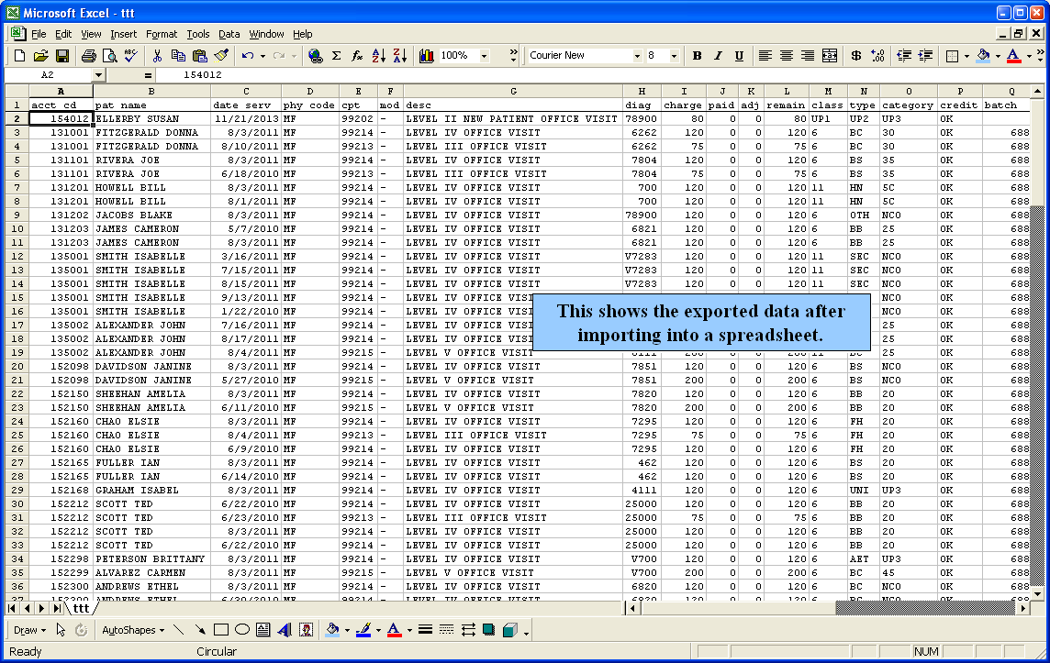Click the vertical scrollbar down arrow
Viewport: 1050px width, 663px height.
(x=1037, y=593)
